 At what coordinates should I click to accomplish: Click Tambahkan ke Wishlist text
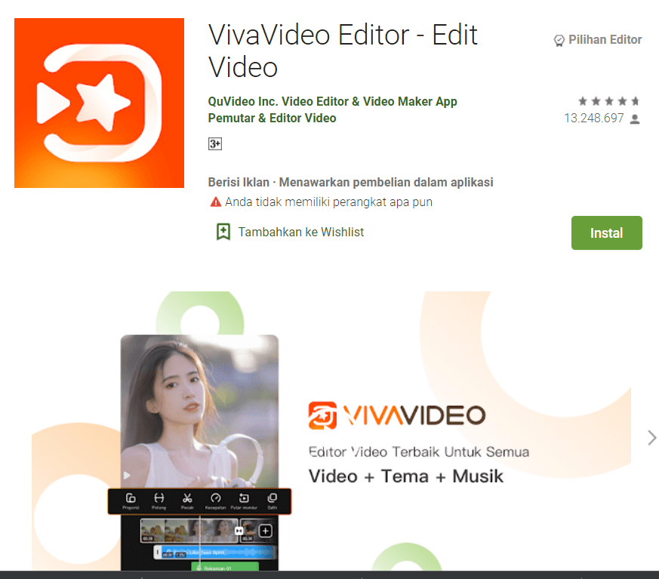(x=301, y=232)
